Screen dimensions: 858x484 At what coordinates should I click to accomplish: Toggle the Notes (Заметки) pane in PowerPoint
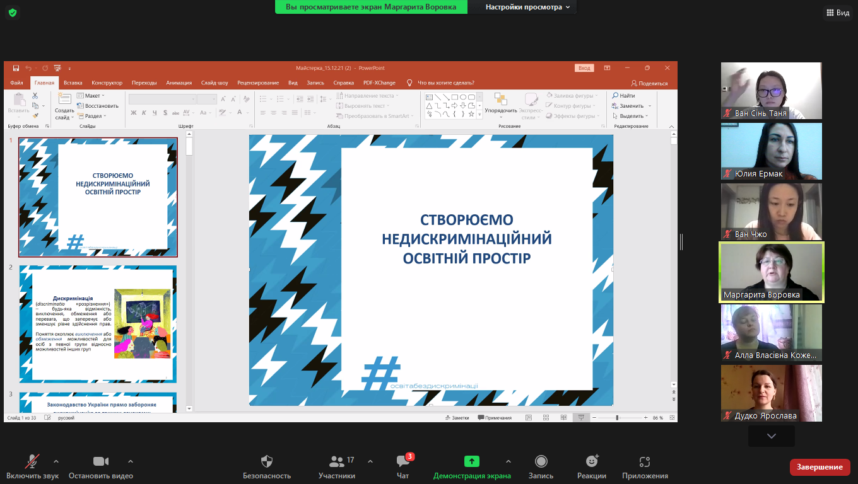(x=457, y=418)
